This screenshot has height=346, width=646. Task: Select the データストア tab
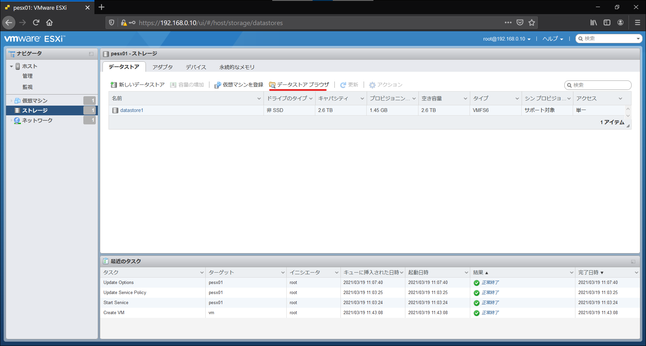pos(124,67)
